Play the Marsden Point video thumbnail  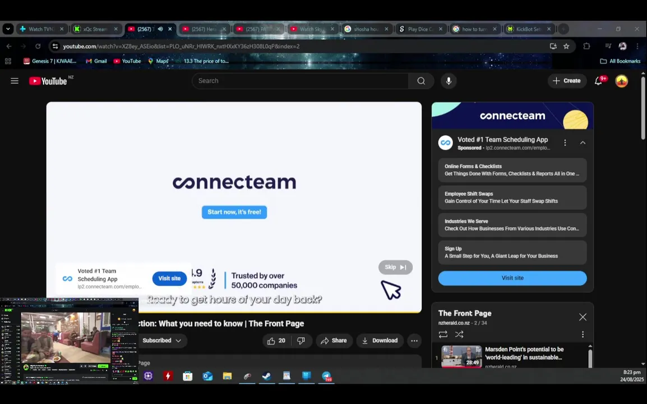coord(461,356)
